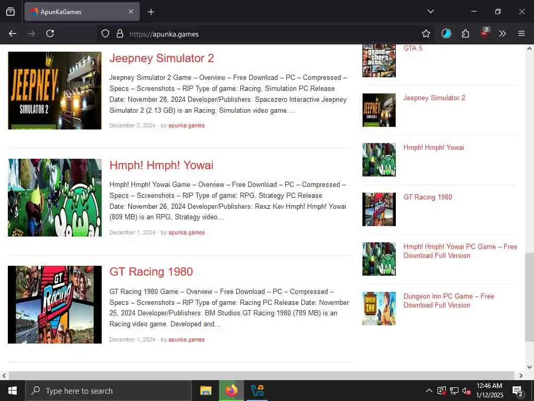534x401 pixels.
Task: Click the Jeepney Simulator 2 sidebar thumbnail
Action: [379, 110]
